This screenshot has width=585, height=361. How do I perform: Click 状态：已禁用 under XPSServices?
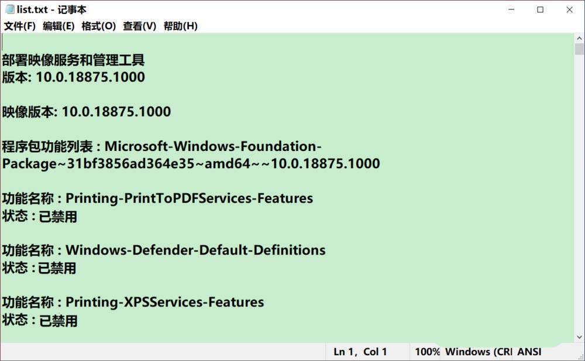[x=40, y=320]
